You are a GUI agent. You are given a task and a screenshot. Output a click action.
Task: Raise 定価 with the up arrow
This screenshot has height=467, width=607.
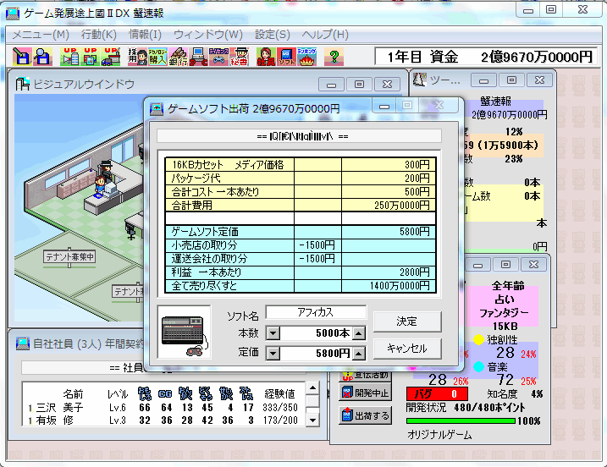tap(359, 353)
